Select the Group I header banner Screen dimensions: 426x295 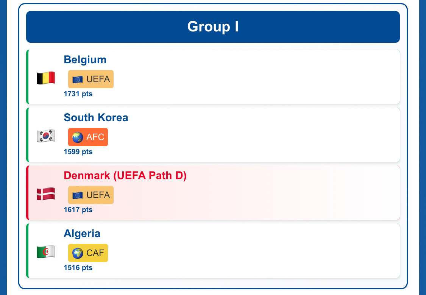213,27
